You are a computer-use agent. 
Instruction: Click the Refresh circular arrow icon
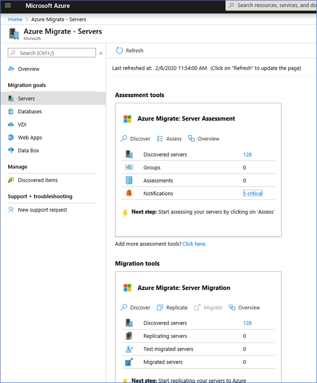(120, 51)
